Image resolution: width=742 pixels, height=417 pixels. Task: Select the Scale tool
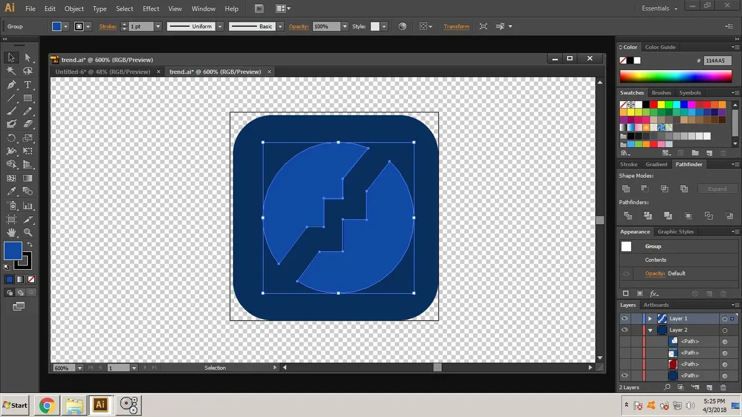[x=27, y=138]
